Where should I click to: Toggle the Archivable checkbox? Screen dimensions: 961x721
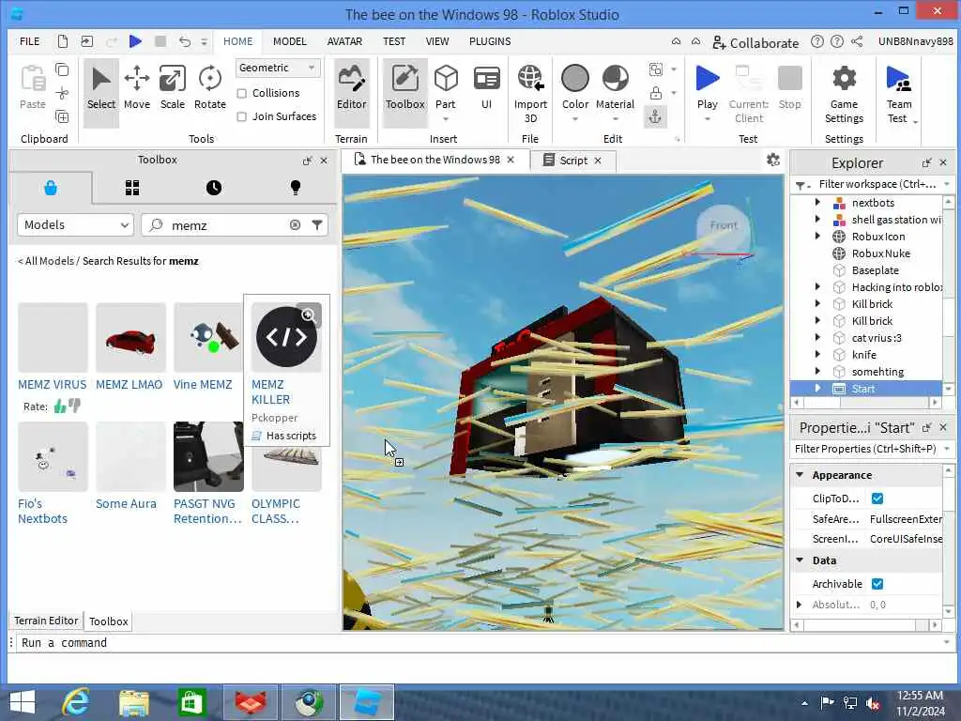click(877, 584)
